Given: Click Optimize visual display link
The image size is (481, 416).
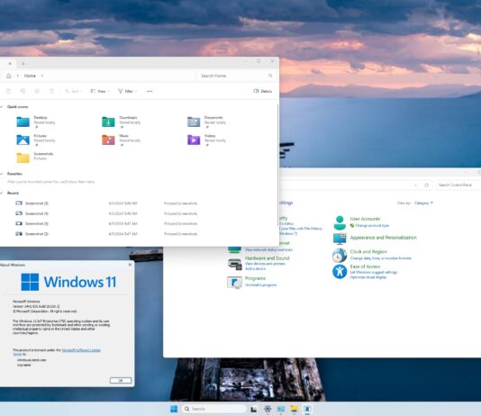Looking at the screenshot, I should [368, 277].
